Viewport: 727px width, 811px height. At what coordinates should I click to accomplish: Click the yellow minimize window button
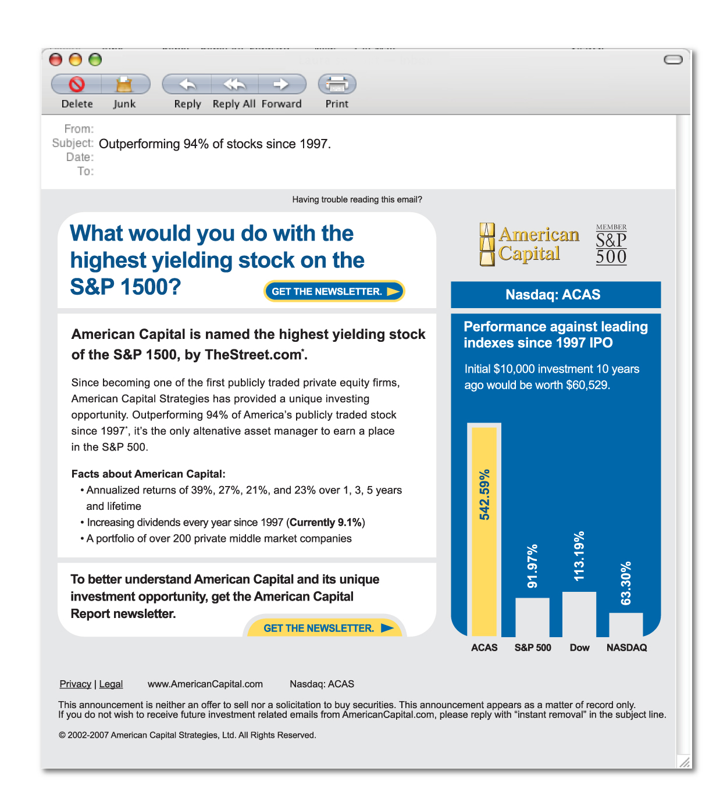click(x=76, y=59)
